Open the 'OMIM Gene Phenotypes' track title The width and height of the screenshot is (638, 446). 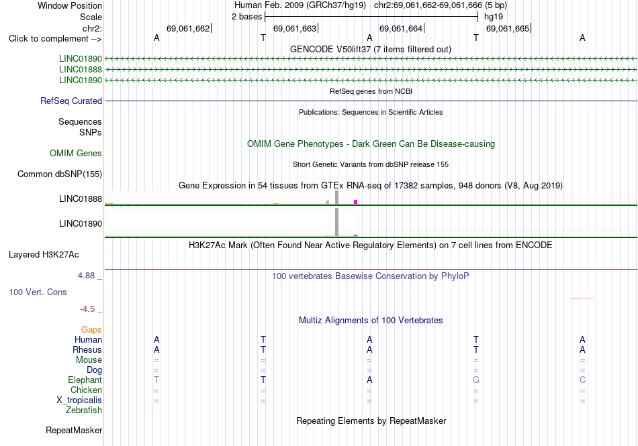tap(371, 144)
